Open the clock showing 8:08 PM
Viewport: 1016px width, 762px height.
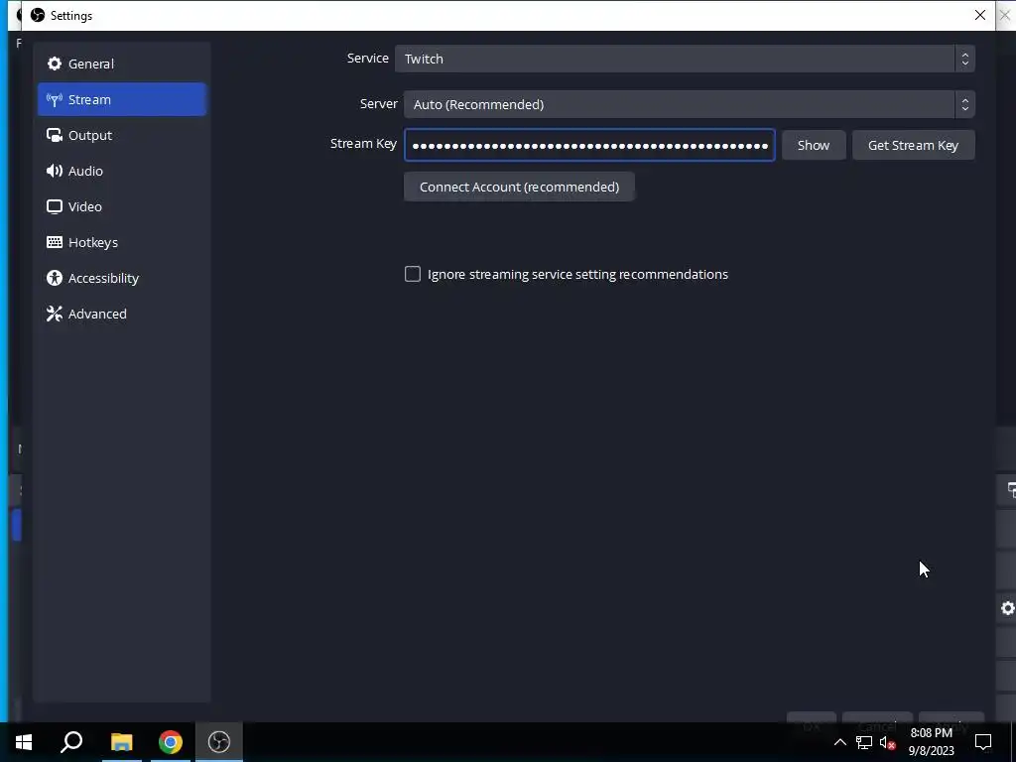point(931,742)
